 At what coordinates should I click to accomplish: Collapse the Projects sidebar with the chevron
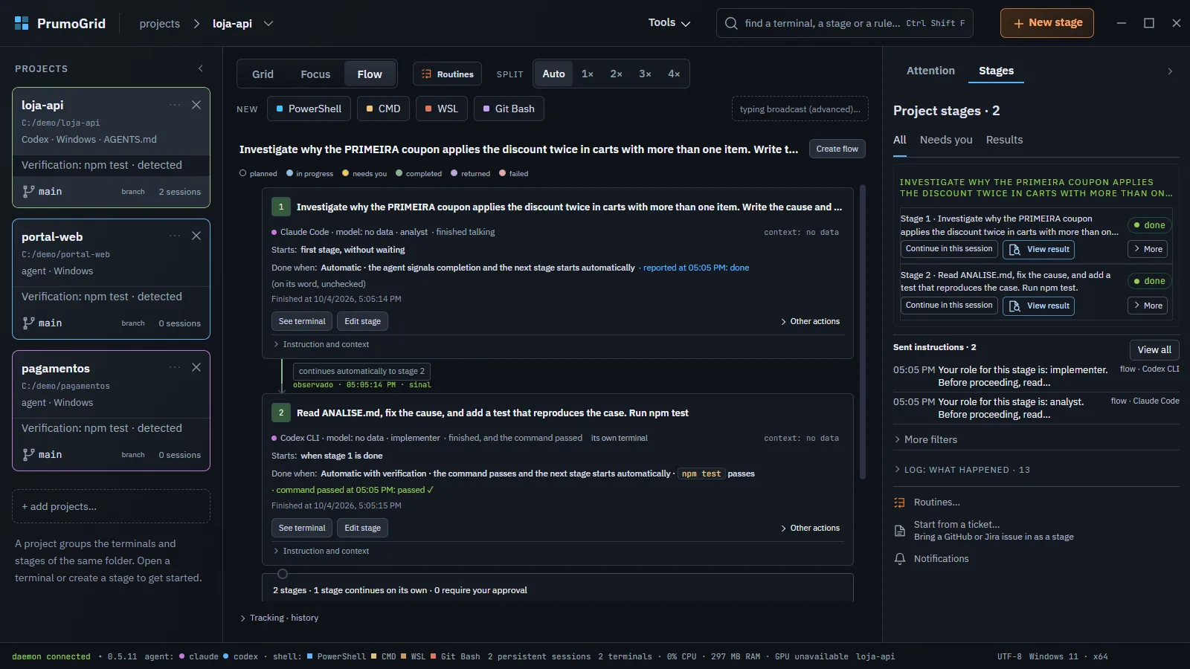pos(201,68)
